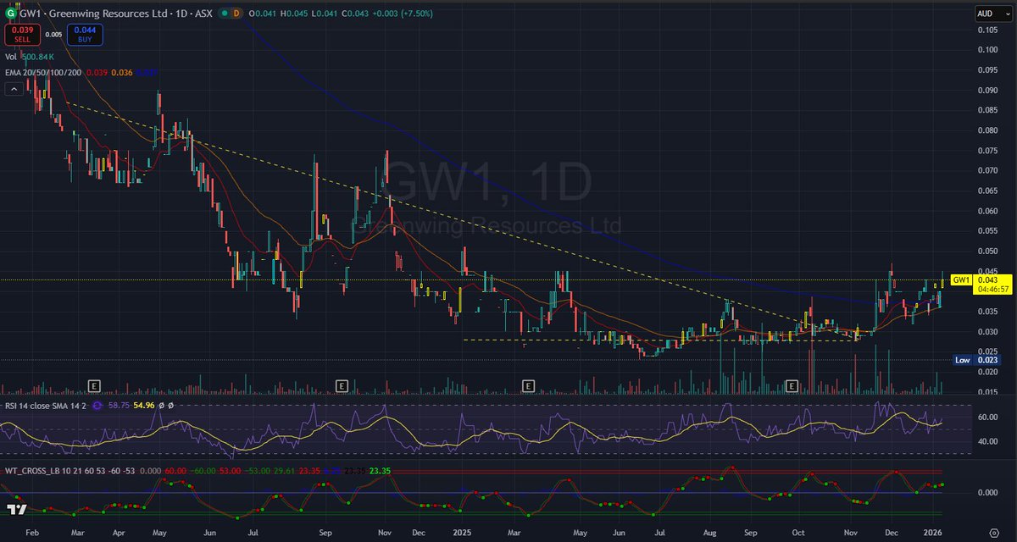The image size is (1017, 542).
Task: Click the GW1 current price label
Action: [961, 279]
